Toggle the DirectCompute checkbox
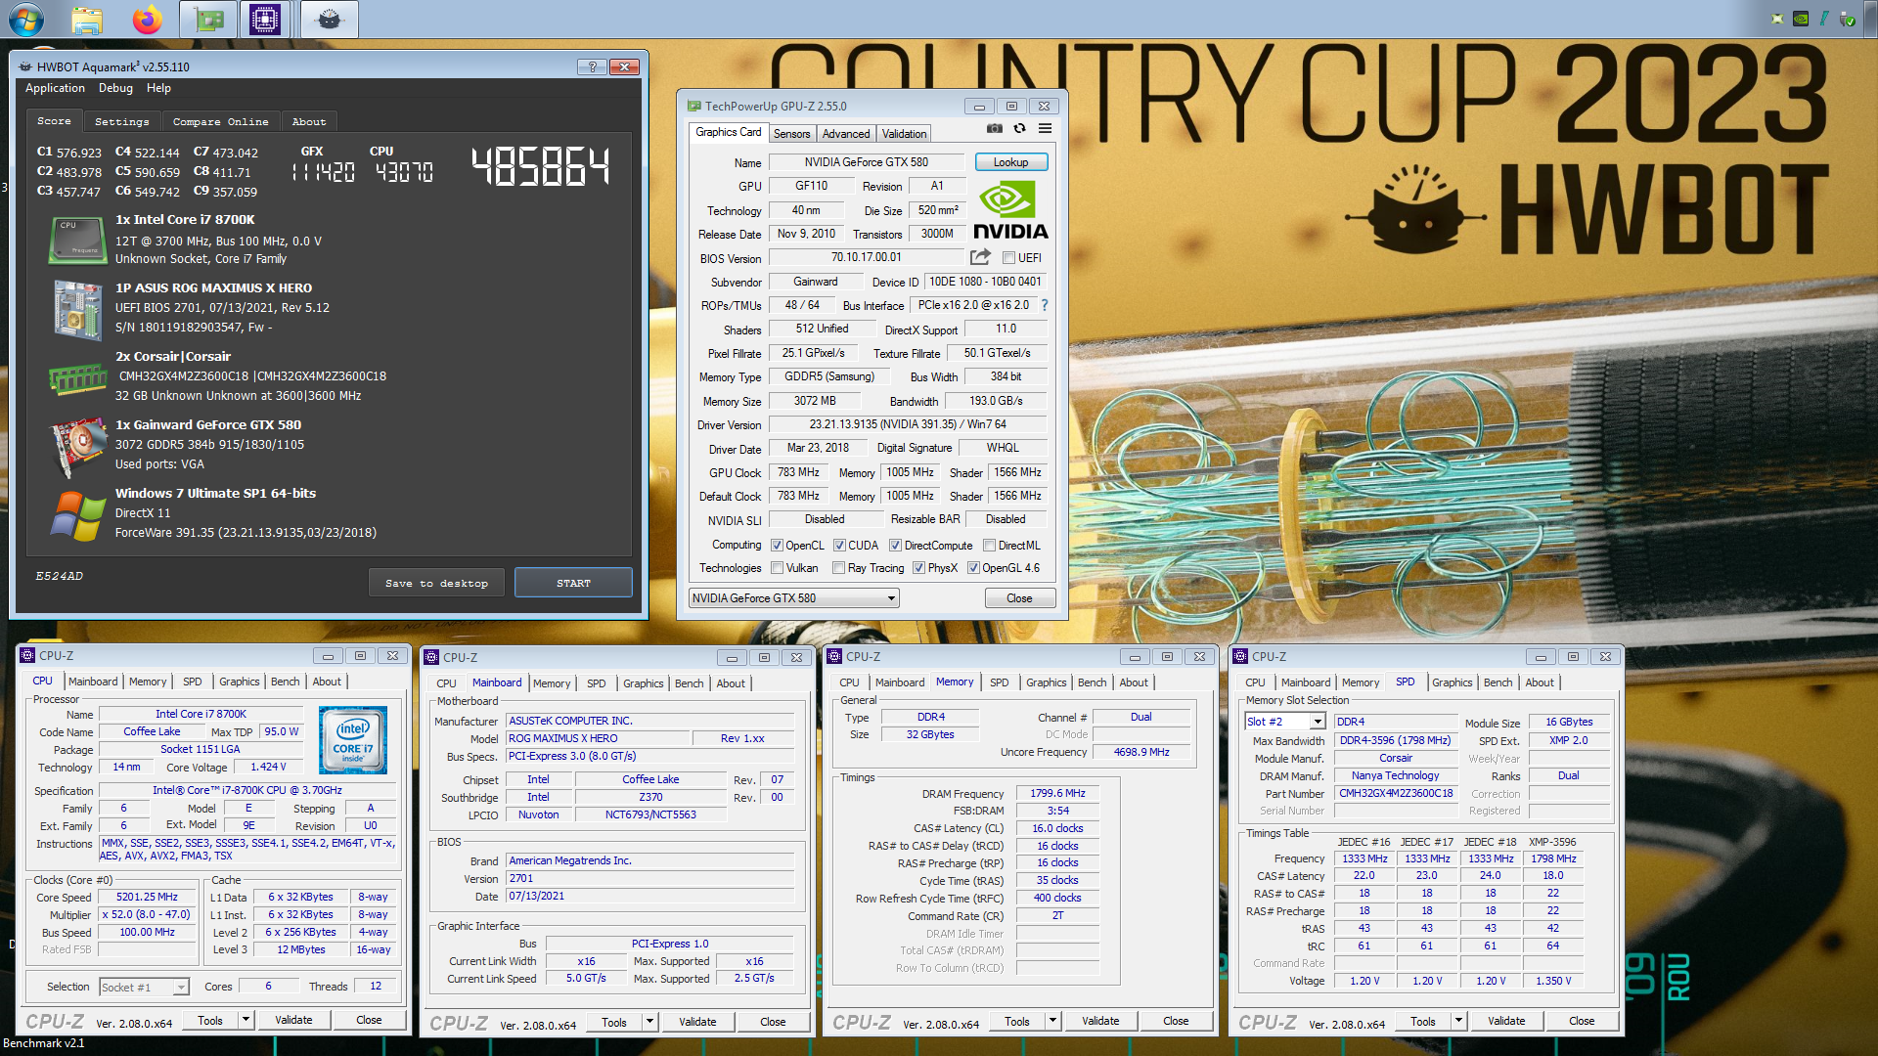Screen dimensions: 1878x1056 coord(895,546)
